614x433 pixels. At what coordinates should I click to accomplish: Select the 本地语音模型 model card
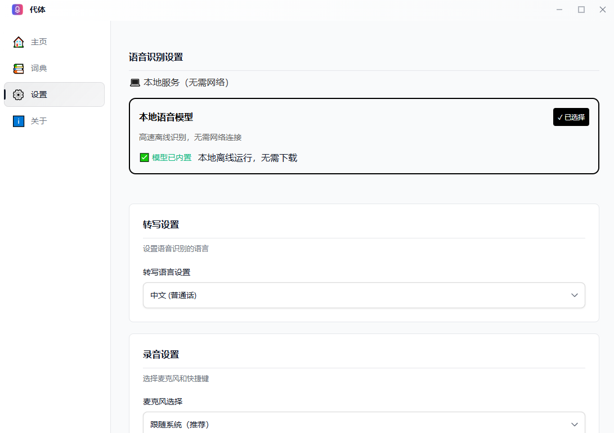click(364, 136)
